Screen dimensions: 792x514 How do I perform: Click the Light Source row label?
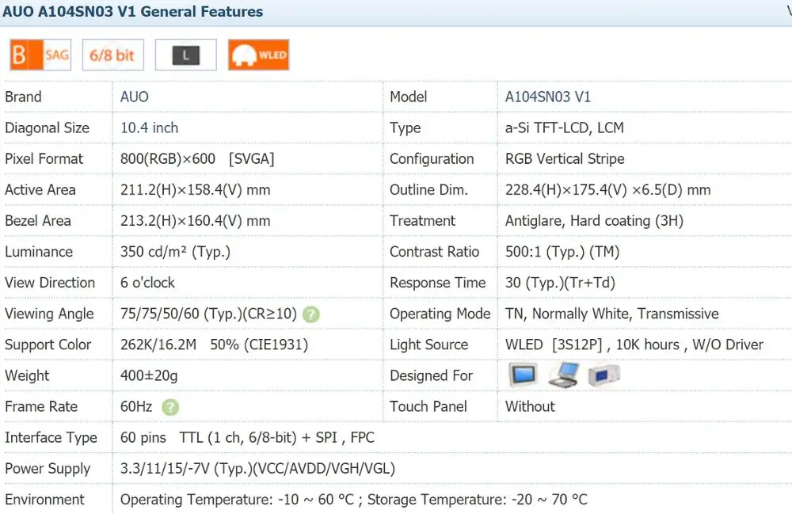point(428,345)
